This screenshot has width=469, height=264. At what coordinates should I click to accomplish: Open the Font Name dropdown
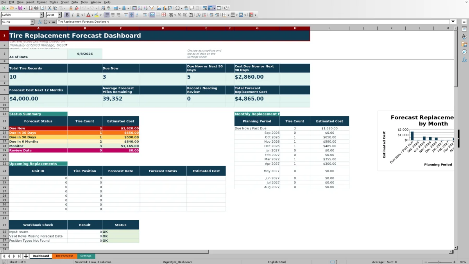tap(41, 15)
